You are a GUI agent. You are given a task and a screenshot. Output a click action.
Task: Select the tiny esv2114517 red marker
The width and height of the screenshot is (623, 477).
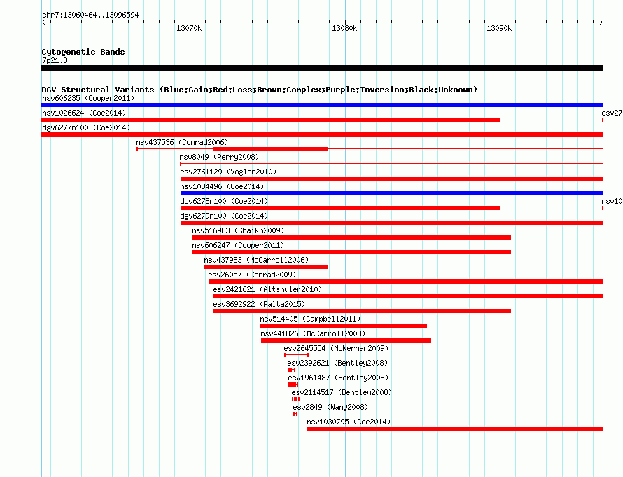295,399
